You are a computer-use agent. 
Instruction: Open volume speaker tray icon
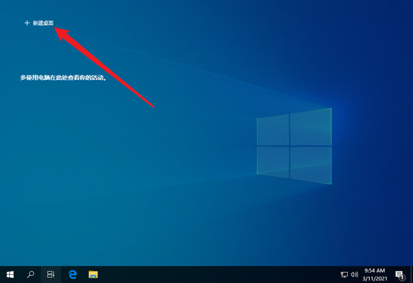[x=354, y=275]
